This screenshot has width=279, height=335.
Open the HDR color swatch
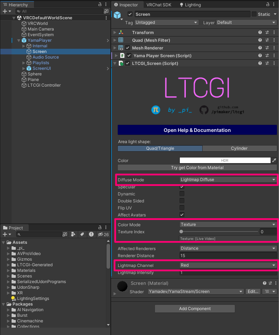point(225,160)
